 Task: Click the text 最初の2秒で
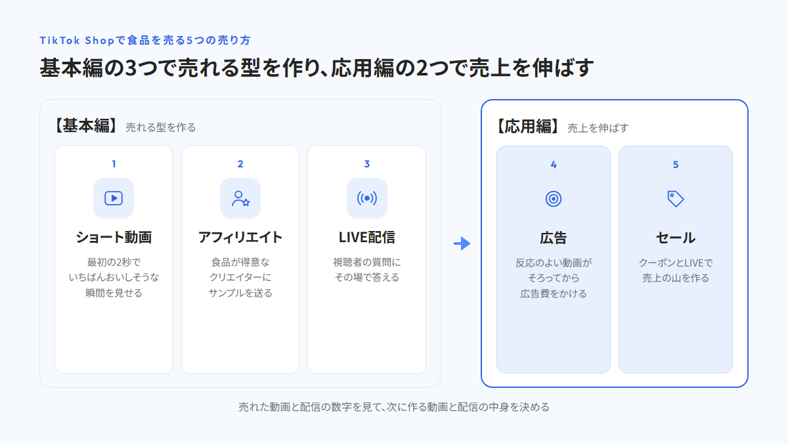pos(114,262)
